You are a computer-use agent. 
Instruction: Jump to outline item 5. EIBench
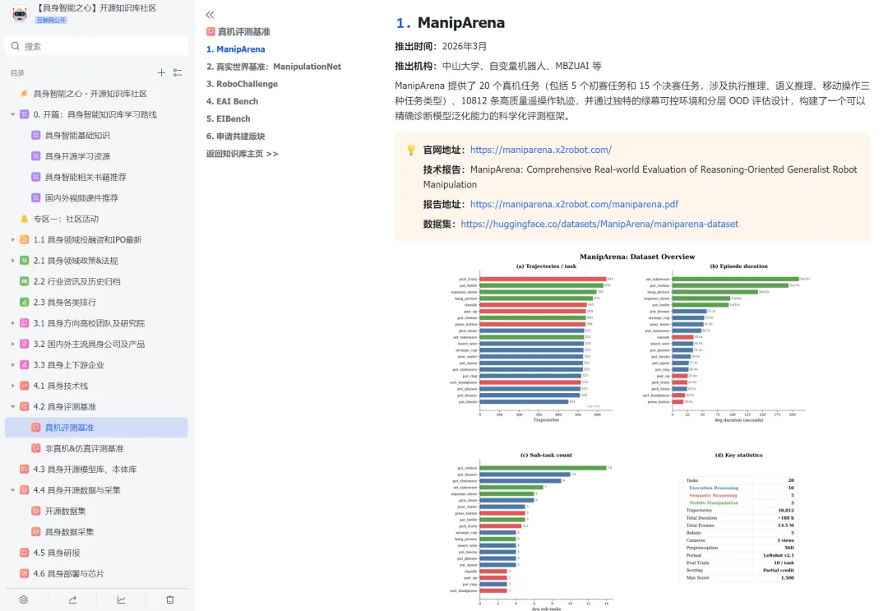click(x=229, y=119)
